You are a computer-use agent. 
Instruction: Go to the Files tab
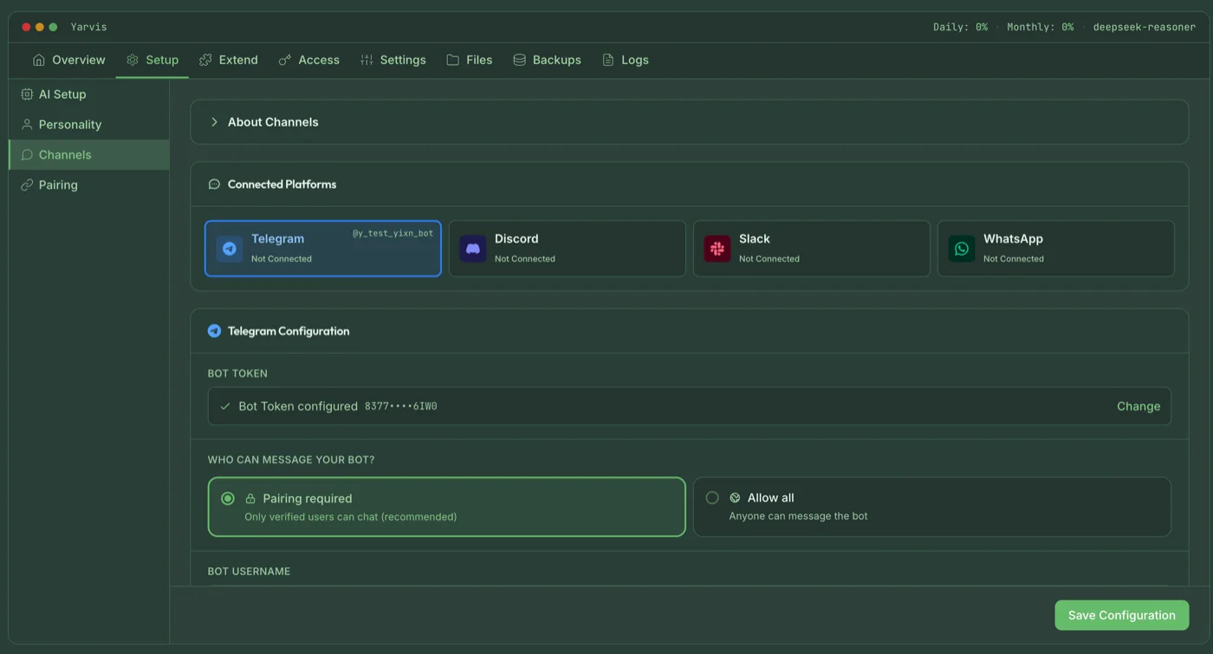[x=470, y=60]
